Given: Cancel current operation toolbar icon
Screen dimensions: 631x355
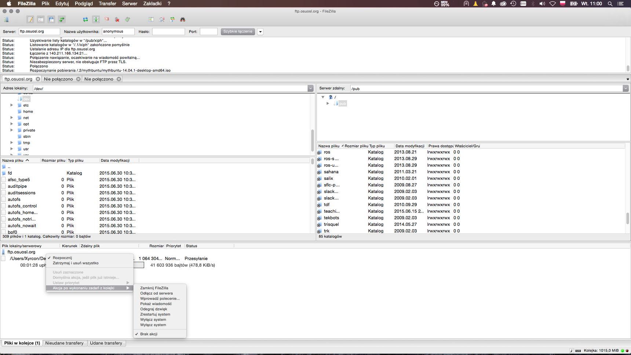Looking at the screenshot, I should pyautogui.click(x=107, y=19).
